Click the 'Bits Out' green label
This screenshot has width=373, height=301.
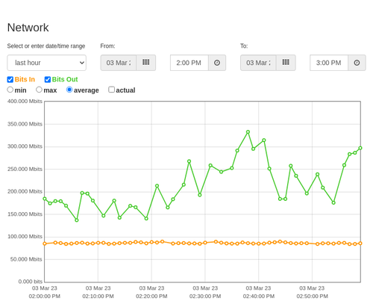65,79
